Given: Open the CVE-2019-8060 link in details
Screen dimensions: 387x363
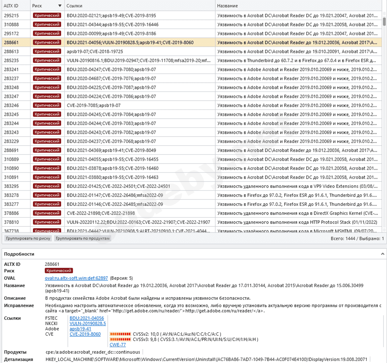Looking at the screenshot, I should click(85, 334).
